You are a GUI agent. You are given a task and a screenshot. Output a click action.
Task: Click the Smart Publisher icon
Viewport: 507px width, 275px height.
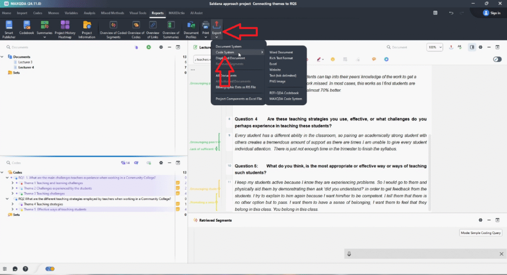[x=8, y=26]
